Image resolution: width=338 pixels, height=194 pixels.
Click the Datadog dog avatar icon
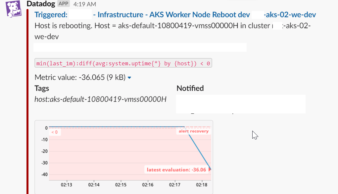click(x=13, y=9)
